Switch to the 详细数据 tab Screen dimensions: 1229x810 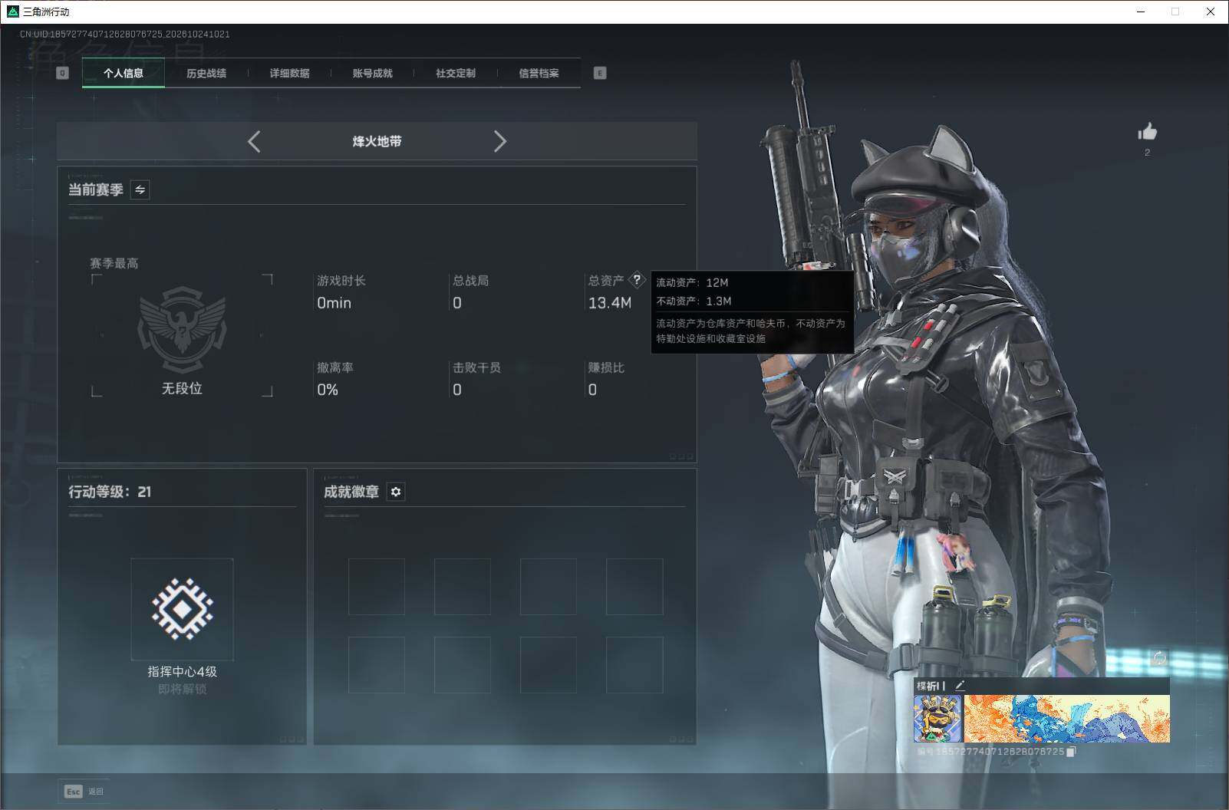pos(289,73)
